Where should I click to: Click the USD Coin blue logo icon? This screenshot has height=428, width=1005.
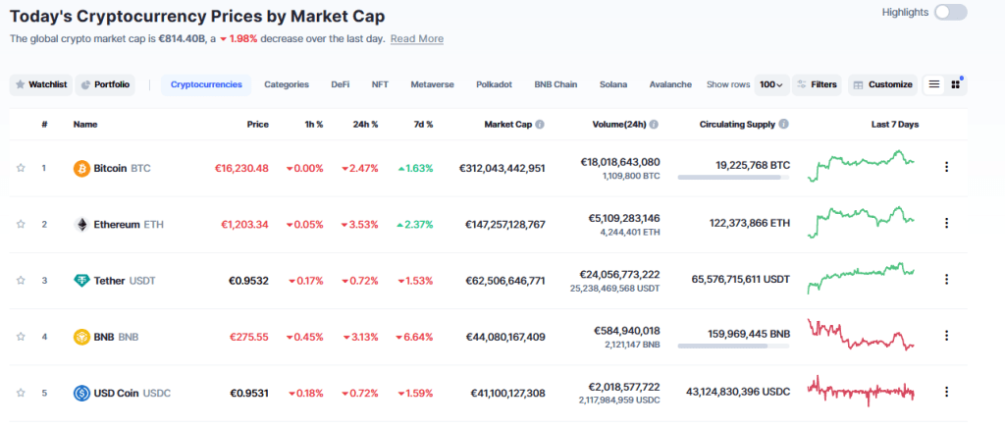[82, 393]
